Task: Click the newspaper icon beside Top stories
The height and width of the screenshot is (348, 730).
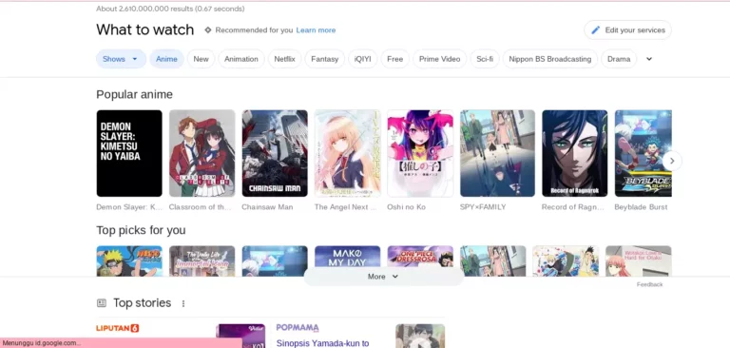Action: coord(102,303)
